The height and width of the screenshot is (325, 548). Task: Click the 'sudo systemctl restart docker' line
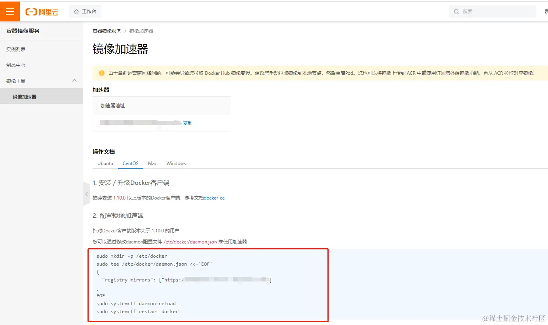[x=137, y=312]
